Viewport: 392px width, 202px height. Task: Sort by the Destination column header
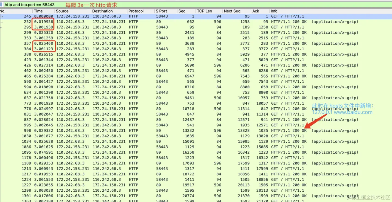[x=109, y=11]
